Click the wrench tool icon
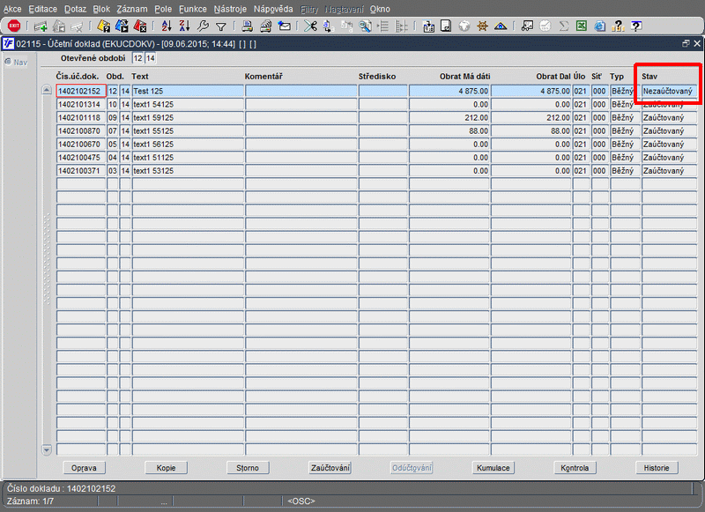 pyautogui.click(x=204, y=26)
